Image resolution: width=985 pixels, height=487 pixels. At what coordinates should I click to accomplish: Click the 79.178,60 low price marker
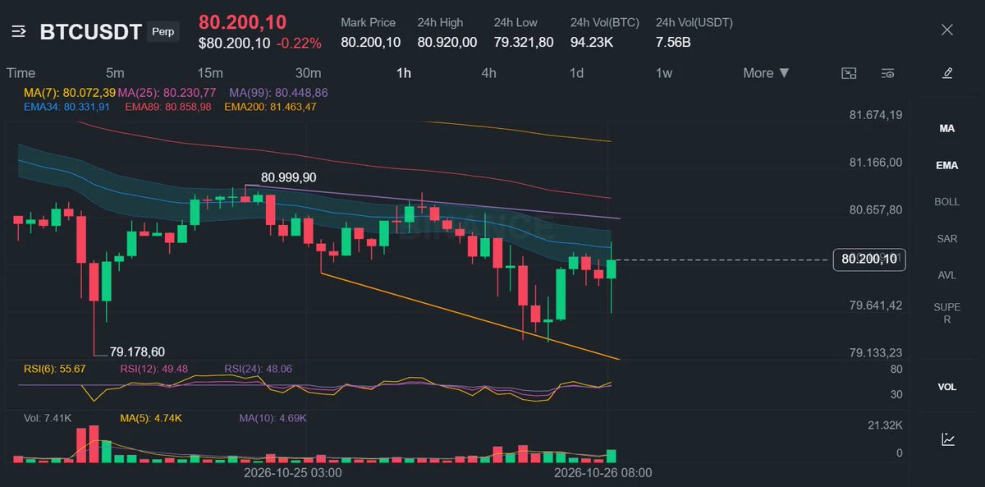(x=138, y=351)
